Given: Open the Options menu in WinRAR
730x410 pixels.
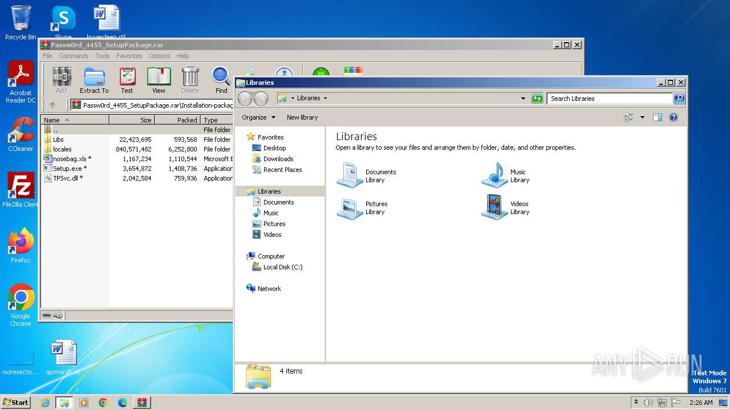Looking at the screenshot, I should tap(160, 56).
